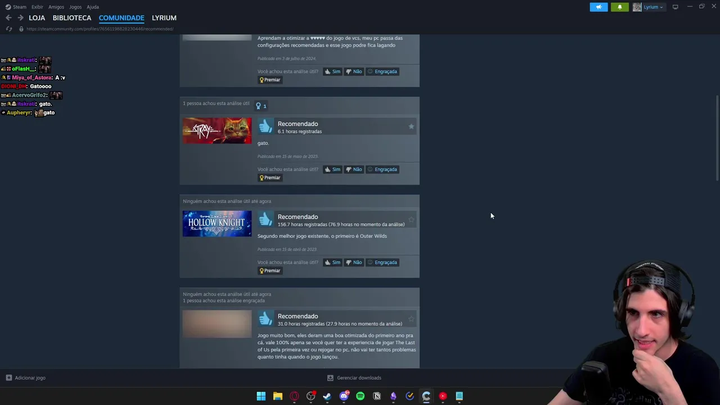Go forward with the navigation arrow
This screenshot has height=405, width=720.
(x=20, y=18)
